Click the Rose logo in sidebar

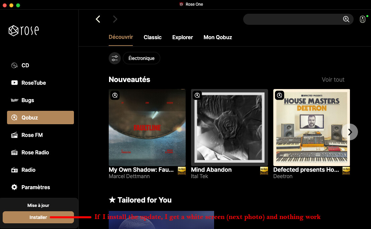click(x=24, y=30)
